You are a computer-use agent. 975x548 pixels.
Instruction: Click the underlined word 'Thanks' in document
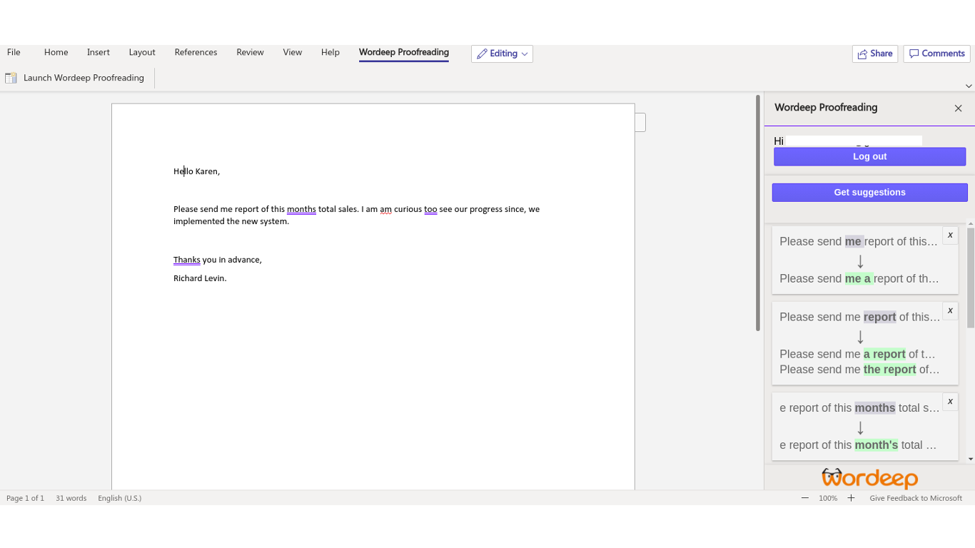[x=186, y=260]
